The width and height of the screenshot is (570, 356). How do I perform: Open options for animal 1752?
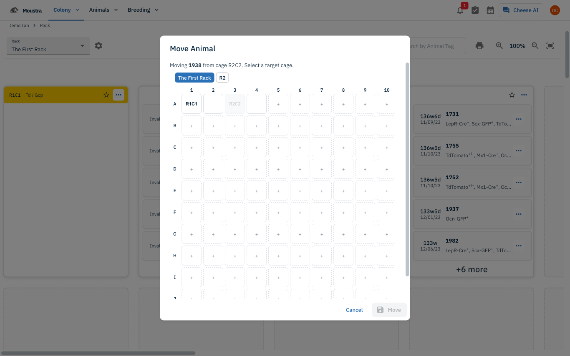(519, 183)
